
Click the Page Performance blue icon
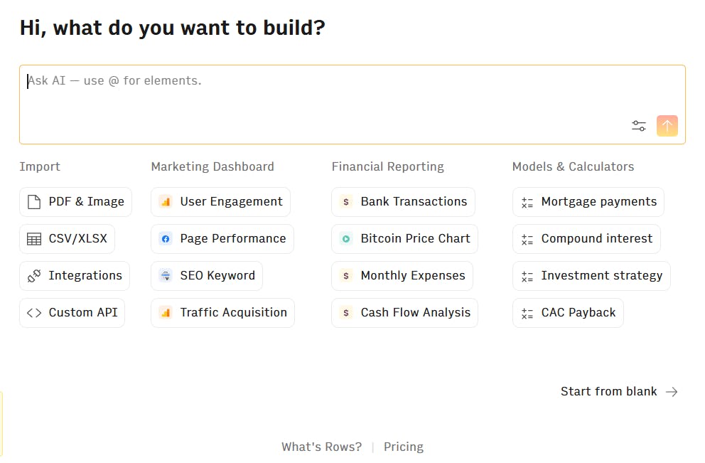click(x=166, y=239)
